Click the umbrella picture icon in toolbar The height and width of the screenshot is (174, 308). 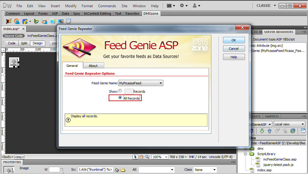point(61,21)
